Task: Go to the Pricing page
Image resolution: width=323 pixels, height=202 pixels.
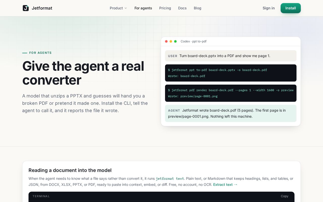Action: point(165,8)
